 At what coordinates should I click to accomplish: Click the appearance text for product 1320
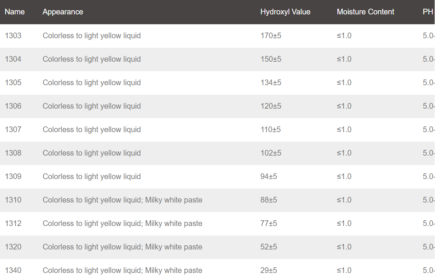(x=122, y=247)
